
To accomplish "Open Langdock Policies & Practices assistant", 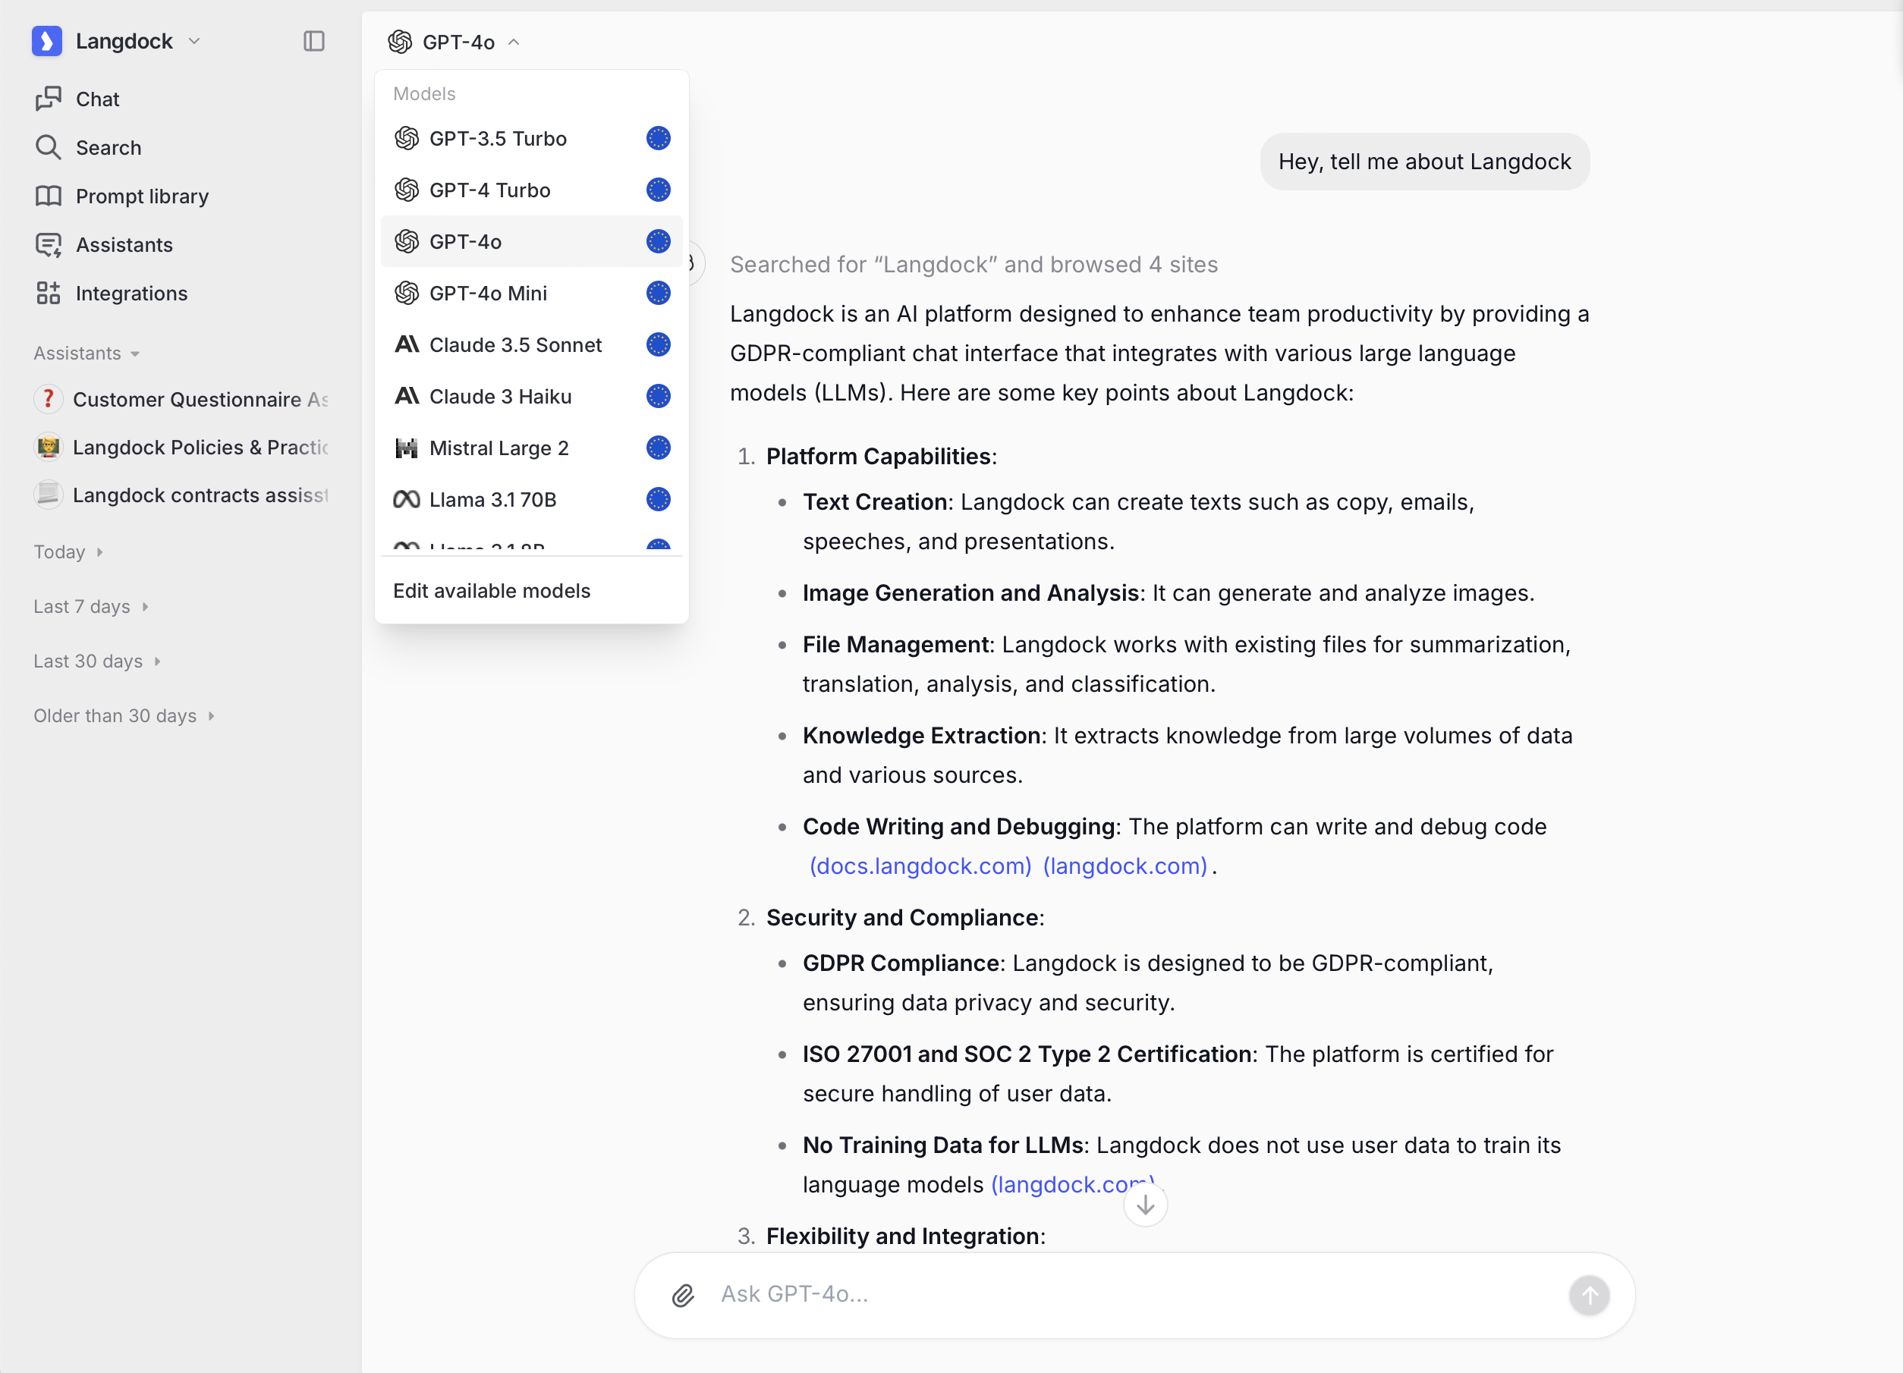I will (x=199, y=447).
